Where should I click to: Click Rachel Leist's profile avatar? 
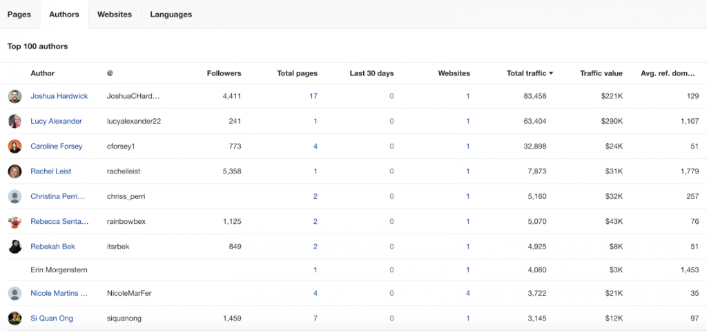15,171
